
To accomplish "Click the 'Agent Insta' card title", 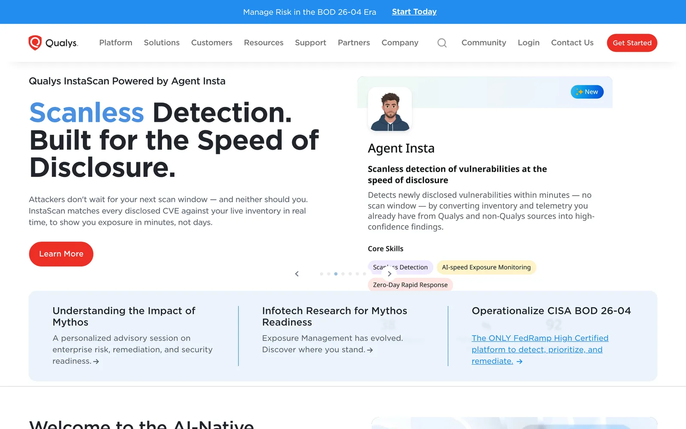I will coord(401,148).
